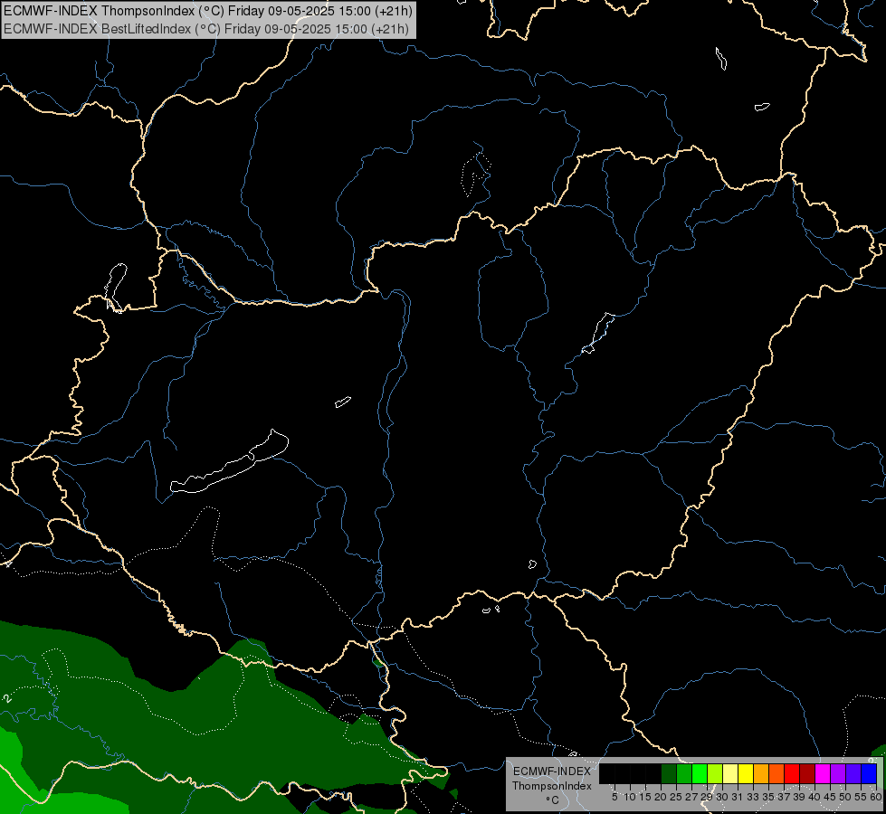Click the legend tick value '60'
The image size is (886, 814).
(876, 797)
